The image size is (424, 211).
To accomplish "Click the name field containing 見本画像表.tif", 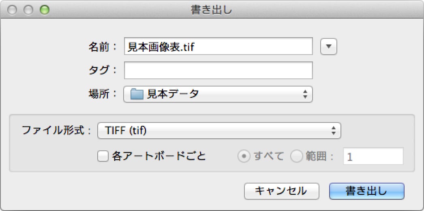I will click(218, 46).
